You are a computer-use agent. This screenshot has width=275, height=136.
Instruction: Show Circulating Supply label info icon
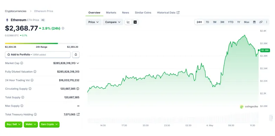click(x=30, y=89)
